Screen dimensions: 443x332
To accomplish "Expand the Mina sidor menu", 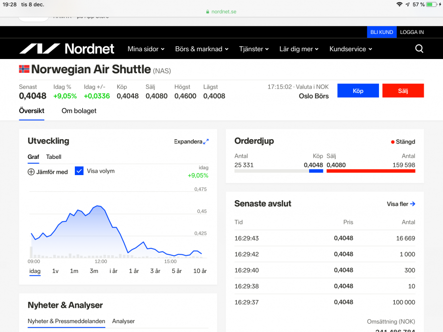I will (x=146, y=49).
